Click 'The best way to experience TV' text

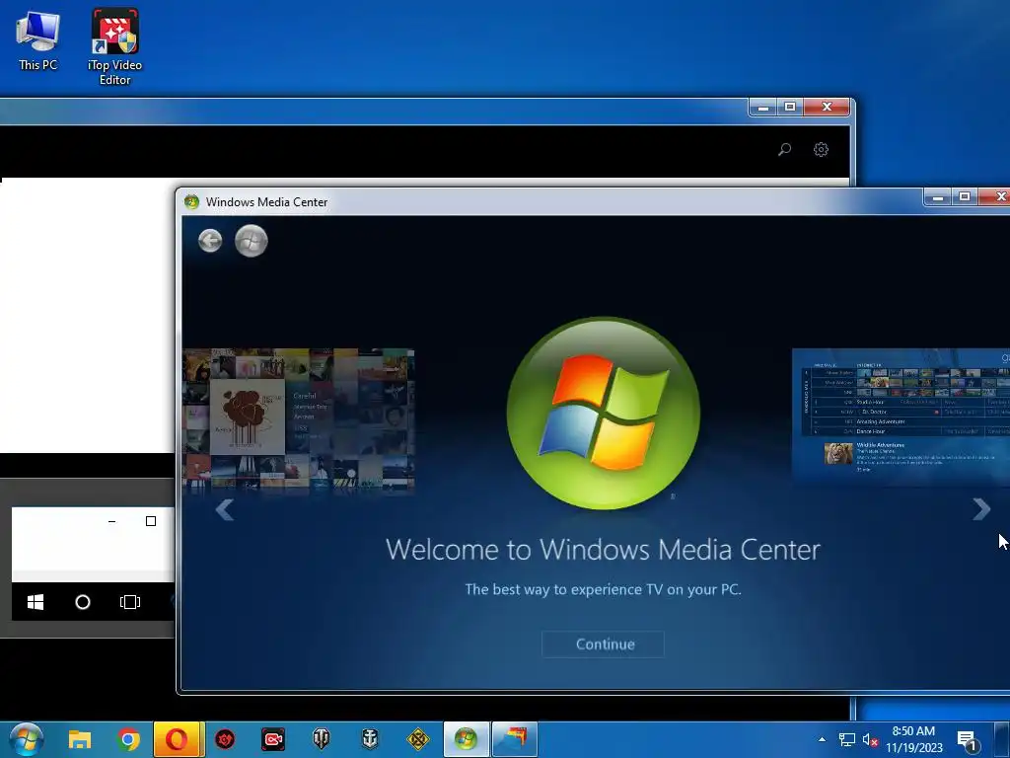pos(603,589)
